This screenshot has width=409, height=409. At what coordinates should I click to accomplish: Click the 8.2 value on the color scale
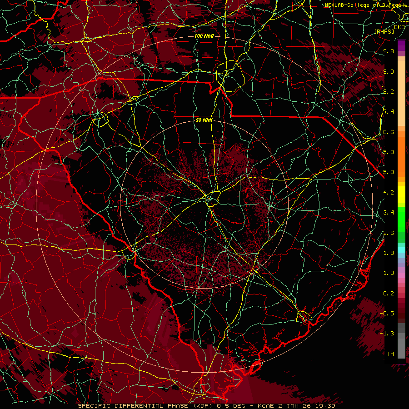point(389,91)
